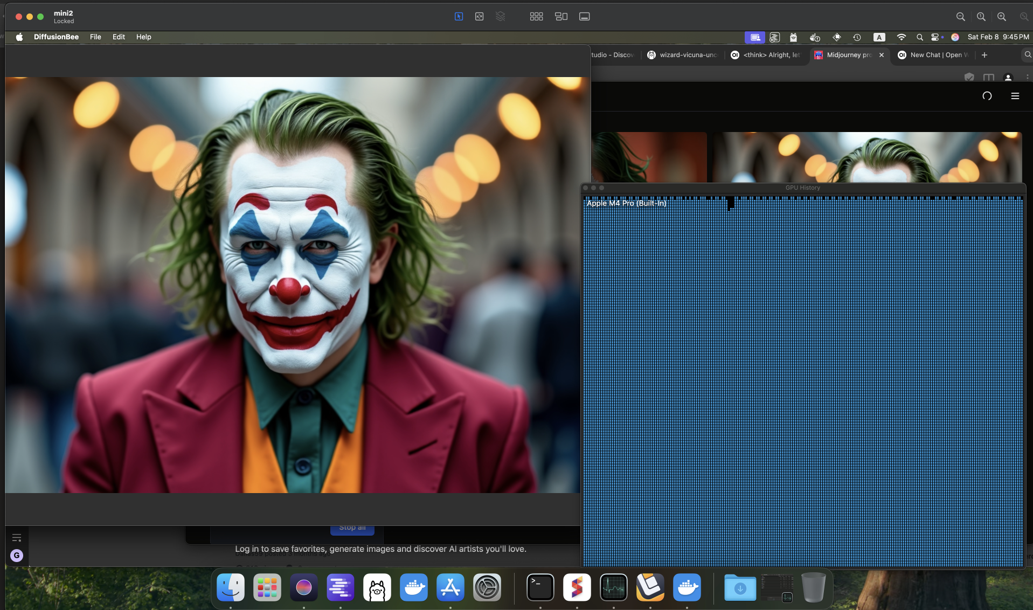Image resolution: width=1033 pixels, height=610 pixels.
Task: Open Spotlight search in menu bar
Action: pyautogui.click(x=920, y=37)
